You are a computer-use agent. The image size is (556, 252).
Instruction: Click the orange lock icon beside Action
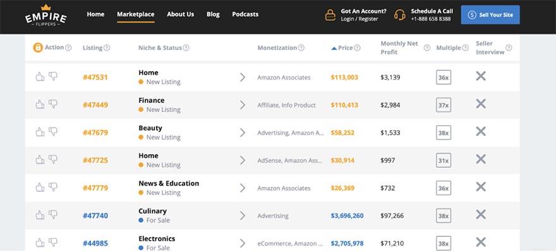38,47
